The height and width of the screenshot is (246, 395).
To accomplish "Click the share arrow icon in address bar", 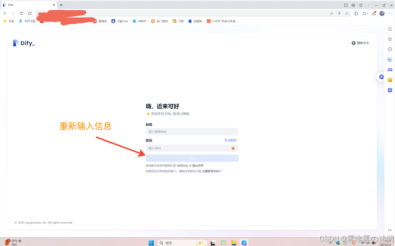I will tap(332, 13).
